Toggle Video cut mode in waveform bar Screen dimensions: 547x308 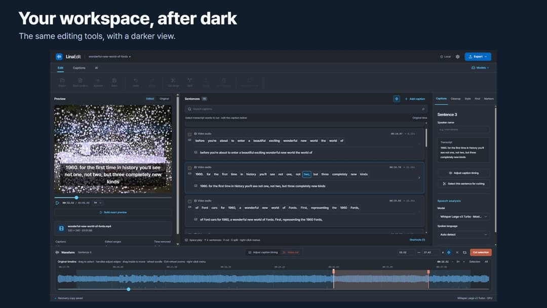point(291,252)
